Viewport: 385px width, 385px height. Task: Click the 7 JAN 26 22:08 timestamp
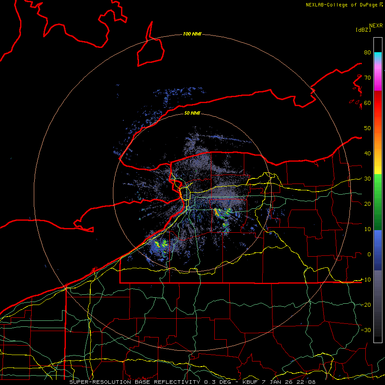(x=289, y=382)
